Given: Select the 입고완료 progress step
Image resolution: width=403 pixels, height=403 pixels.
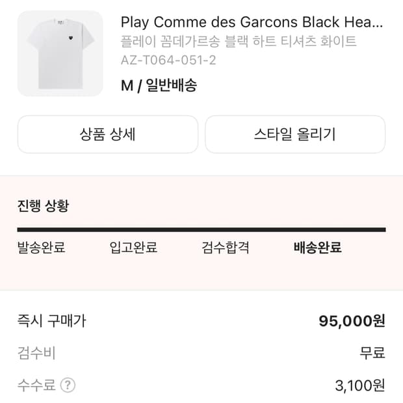Looking at the screenshot, I should pos(133,248).
